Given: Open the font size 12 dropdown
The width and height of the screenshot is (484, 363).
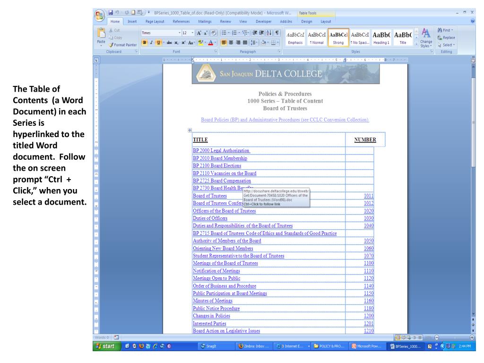Looking at the screenshot, I should coord(193,33).
